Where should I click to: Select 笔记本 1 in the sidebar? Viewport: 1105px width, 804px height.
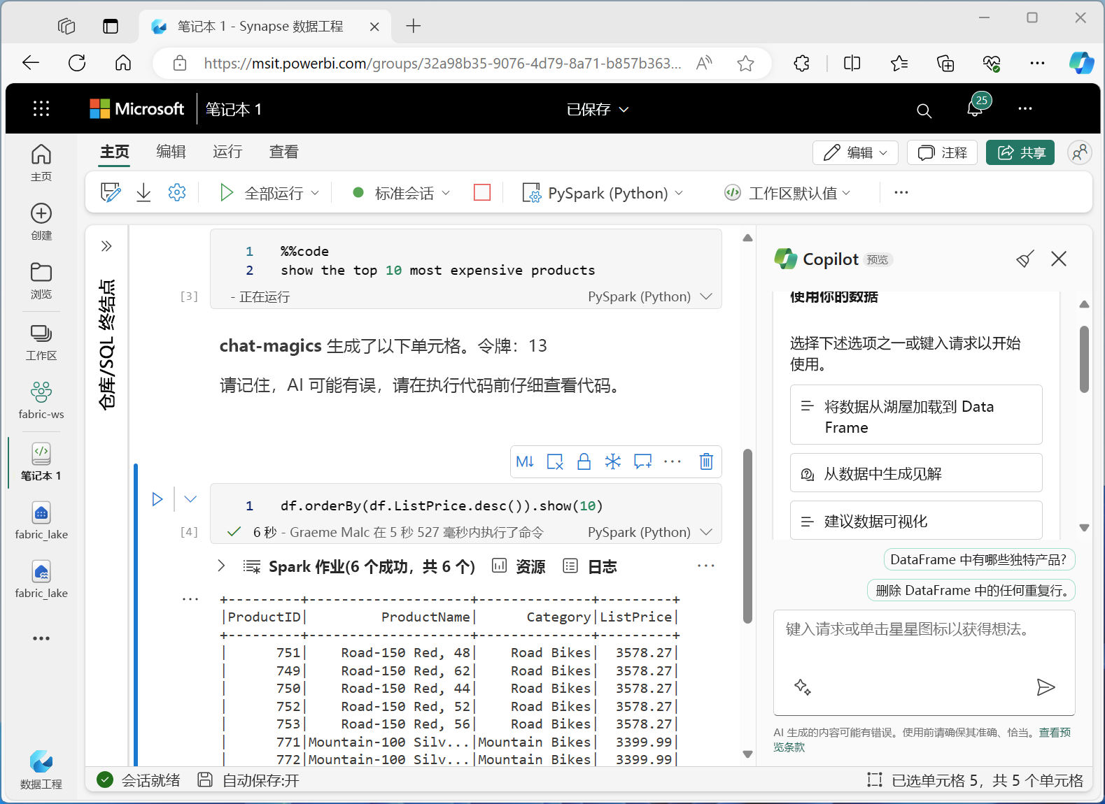point(41,462)
